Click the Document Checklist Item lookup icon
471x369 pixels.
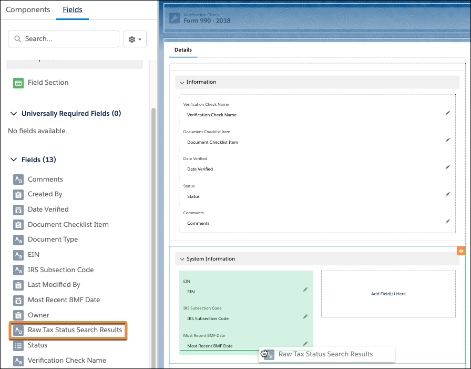click(18, 225)
